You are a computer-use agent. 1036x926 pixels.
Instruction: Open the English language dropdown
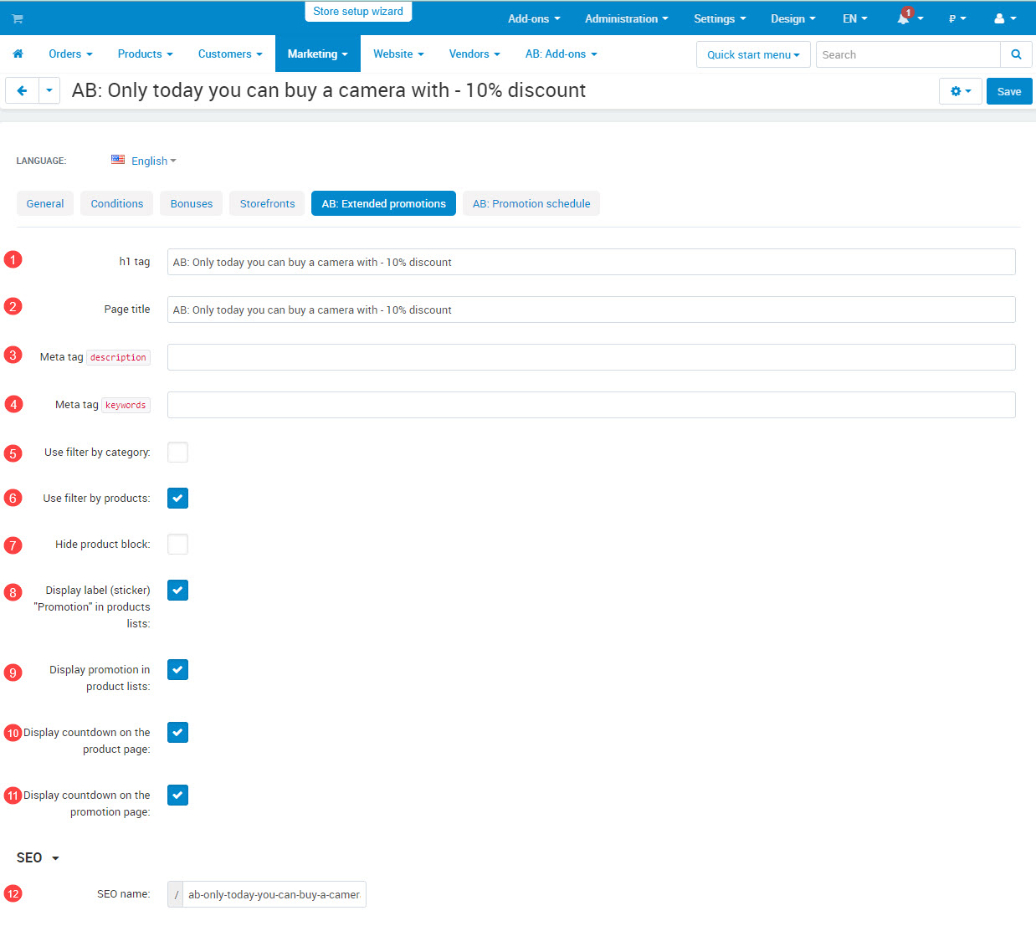pos(151,161)
